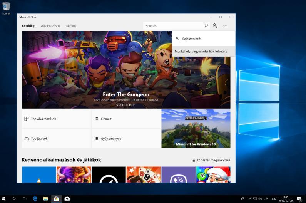Click the search magnifier icon
306x203 pixels.
(206, 25)
